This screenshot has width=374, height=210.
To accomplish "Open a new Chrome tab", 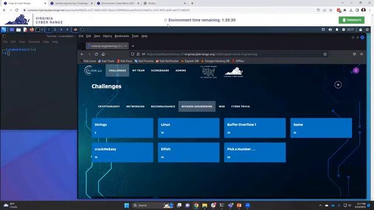I will 192,3.
